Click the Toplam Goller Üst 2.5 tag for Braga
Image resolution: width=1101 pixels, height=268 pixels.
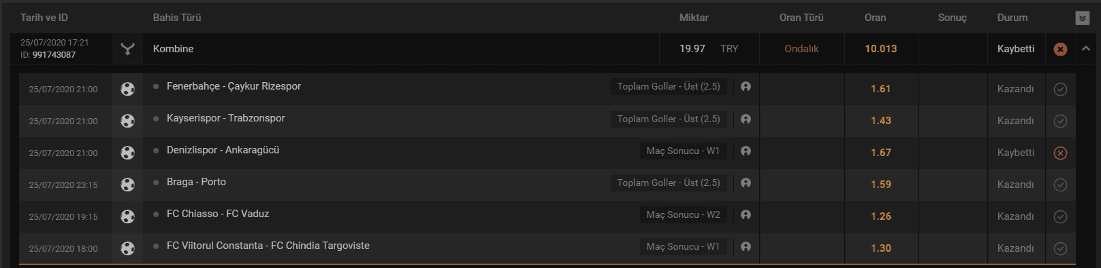(x=669, y=183)
